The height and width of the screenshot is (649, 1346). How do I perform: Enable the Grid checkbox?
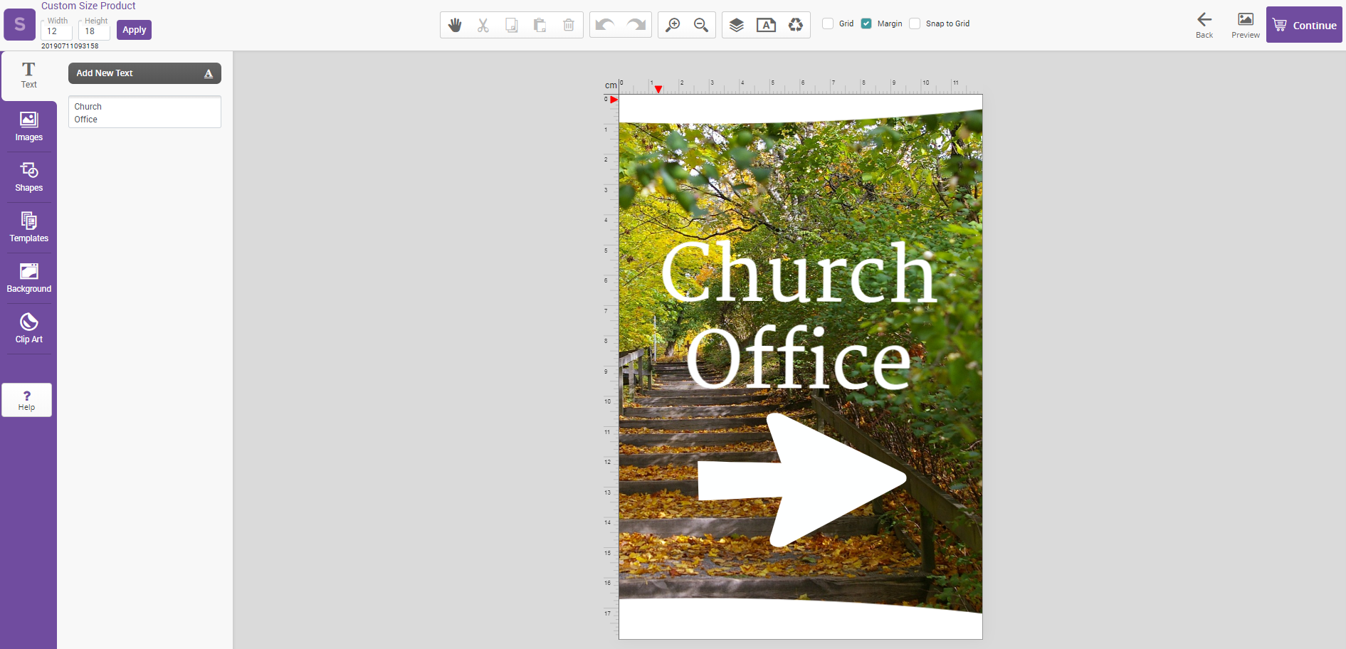[x=828, y=23]
